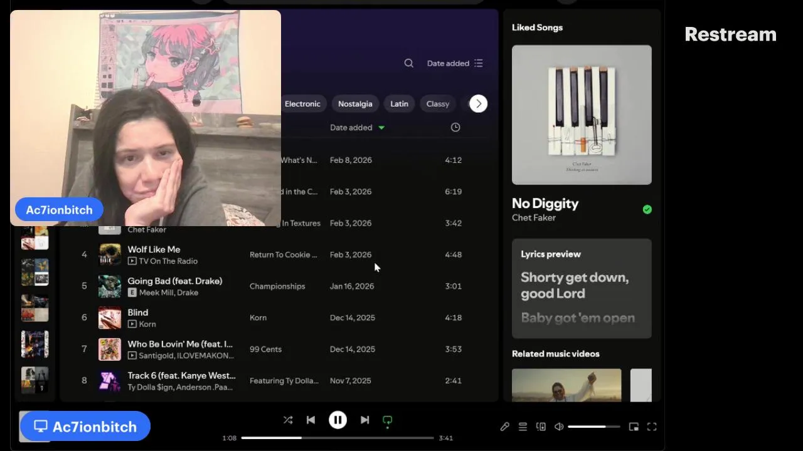Open the miniplayer
The width and height of the screenshot is (803, 451).
tap(634, 427)
